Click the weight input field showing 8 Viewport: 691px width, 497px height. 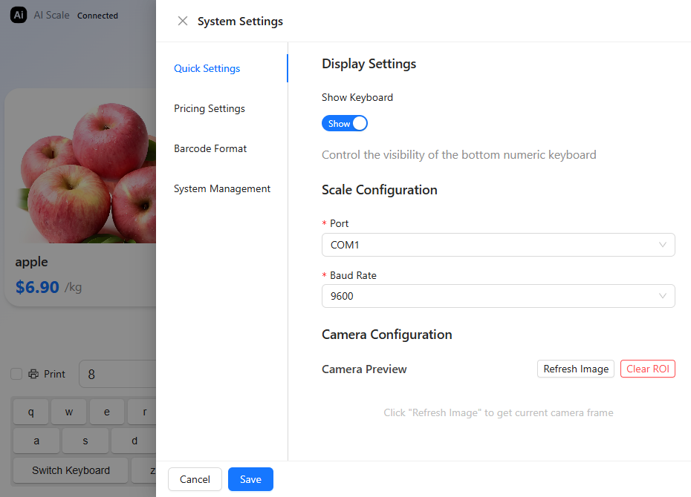(119, 375)
